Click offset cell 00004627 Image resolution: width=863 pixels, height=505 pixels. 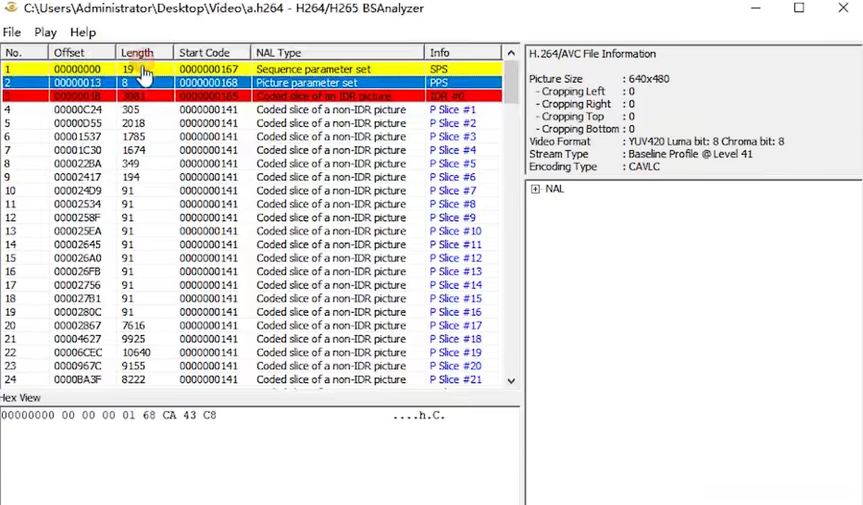[78, 339]
